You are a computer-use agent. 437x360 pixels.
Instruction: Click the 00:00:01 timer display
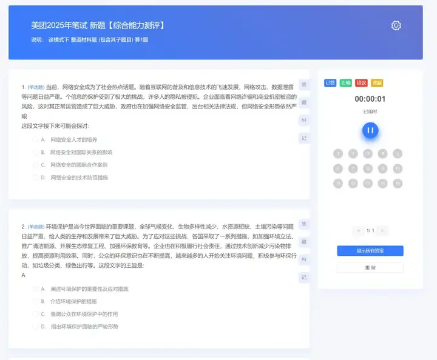370,99
